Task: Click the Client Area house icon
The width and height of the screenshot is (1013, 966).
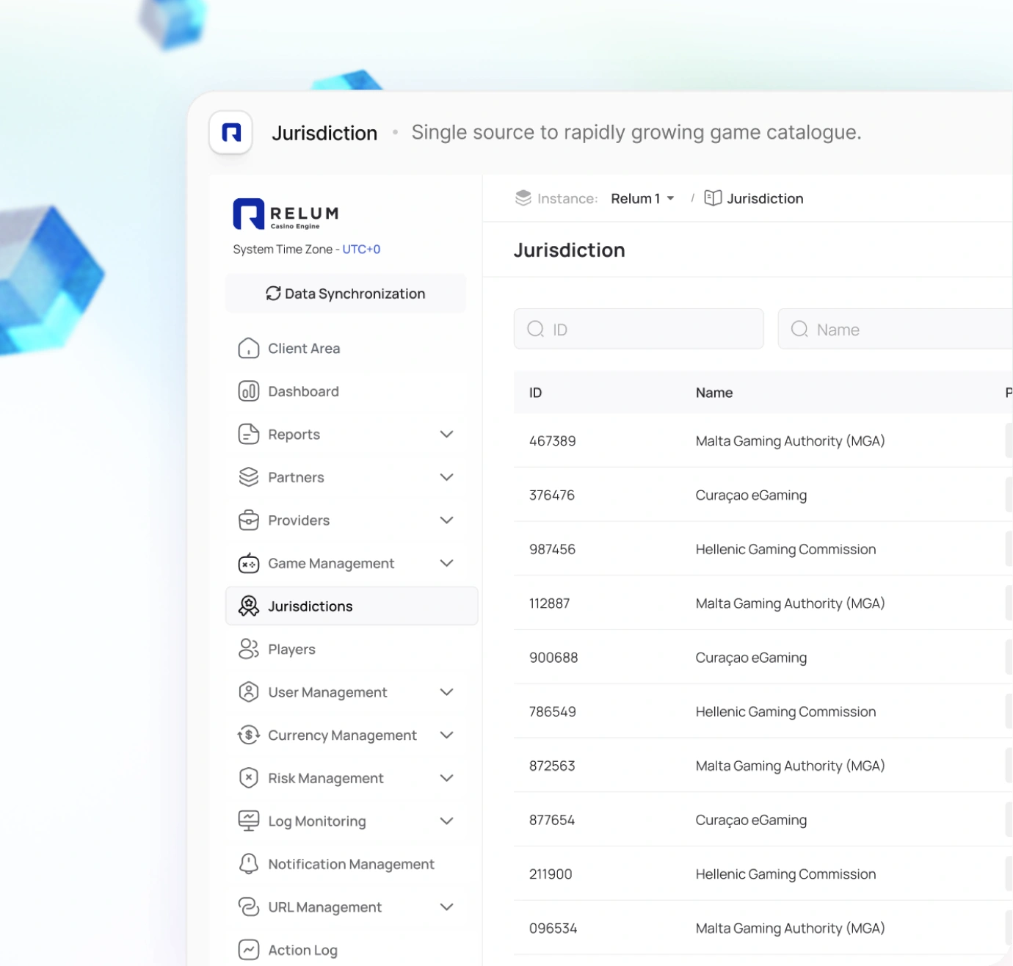Action: (249, 348)
